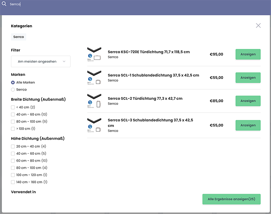Check the width '80 cm - 100 cm (9)' filter

[13, 122]
